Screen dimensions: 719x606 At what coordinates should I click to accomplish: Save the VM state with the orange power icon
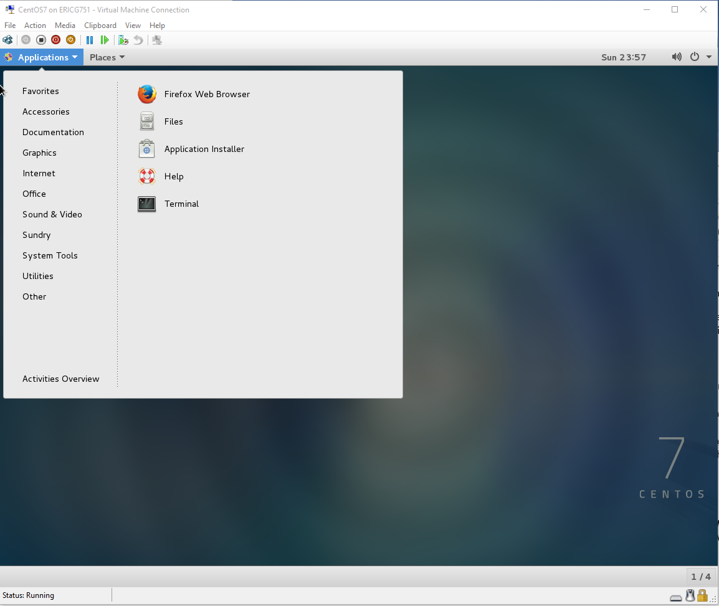pos(70,40)
